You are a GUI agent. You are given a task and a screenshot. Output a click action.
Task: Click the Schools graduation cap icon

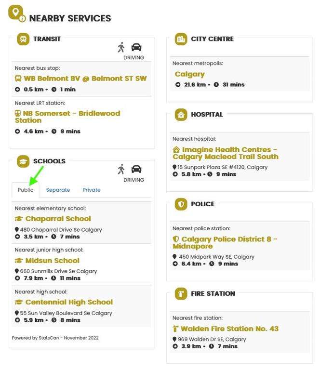(23, 161)
